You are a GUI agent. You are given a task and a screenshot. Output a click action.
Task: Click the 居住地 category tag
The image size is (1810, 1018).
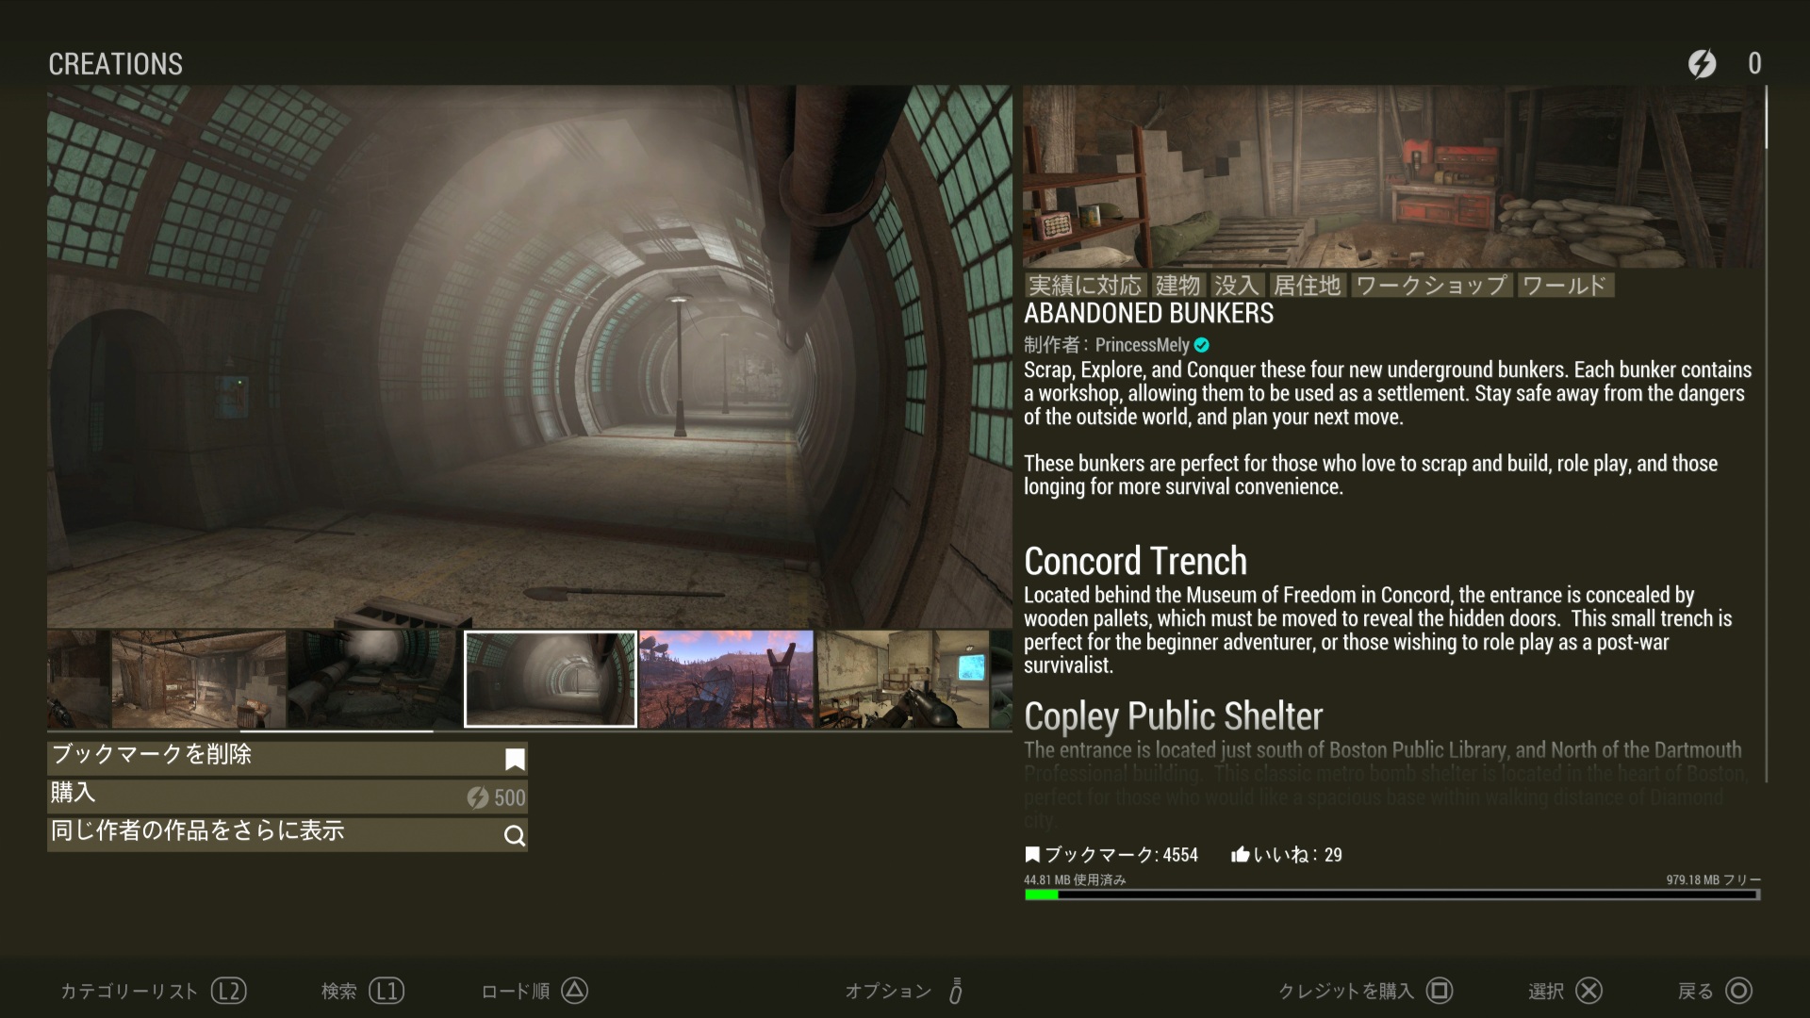coord(1307,286)
